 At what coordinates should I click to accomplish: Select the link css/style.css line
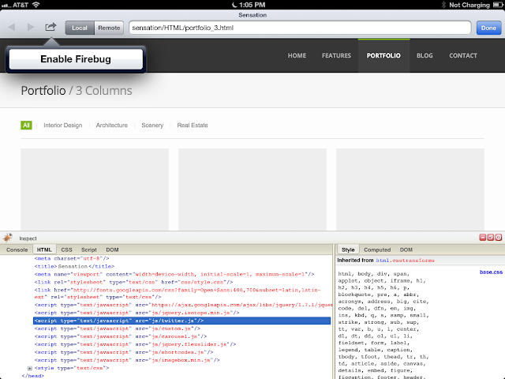pyautogui.click(x=133, y=282)
